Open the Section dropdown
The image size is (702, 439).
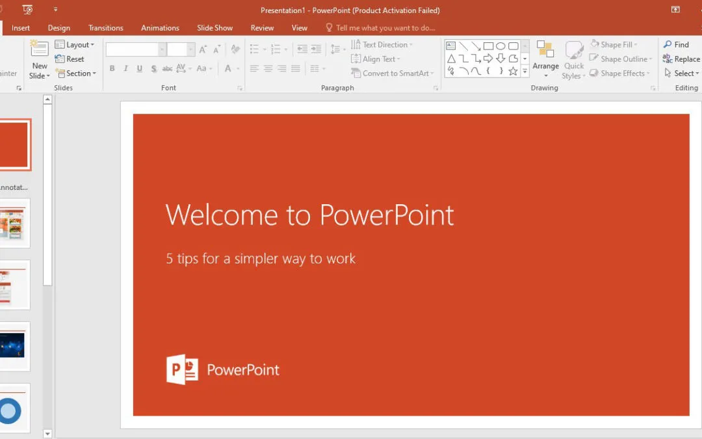[75, 73]
